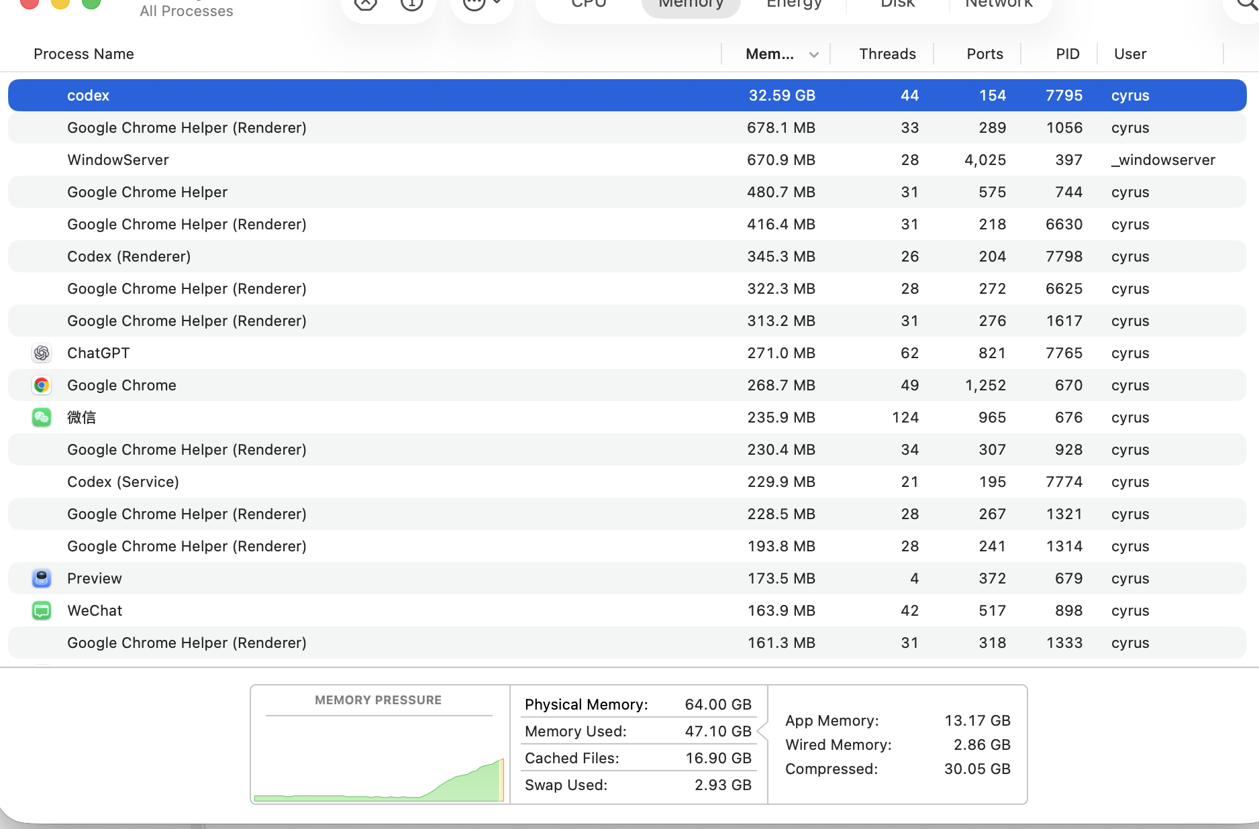Select Chrome Helper (Renderer) with PID 928
The width and height of the screenshot is (1259, 829).
tap(627, 449)
